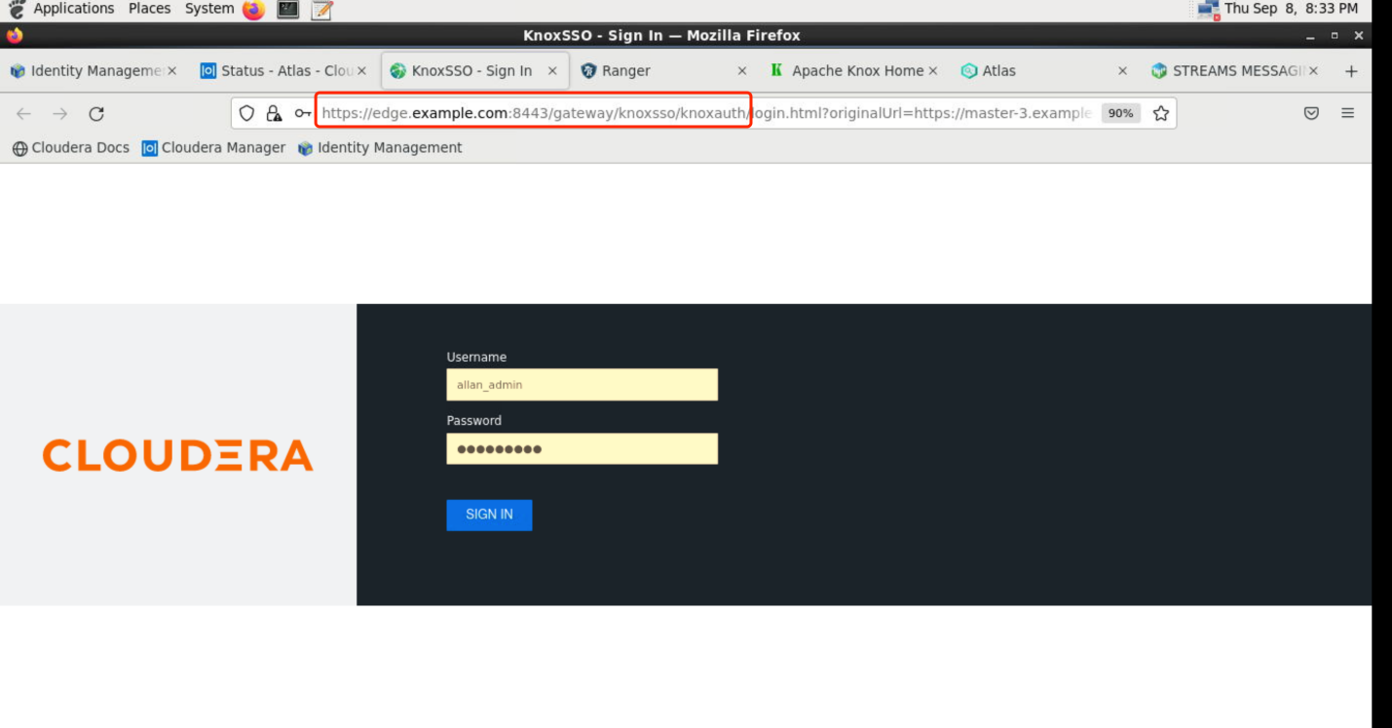This screenshot has height=728, width=1392.
Task: Open the Cloudera Docs bookmark
Action: click(x=71, y=148)
